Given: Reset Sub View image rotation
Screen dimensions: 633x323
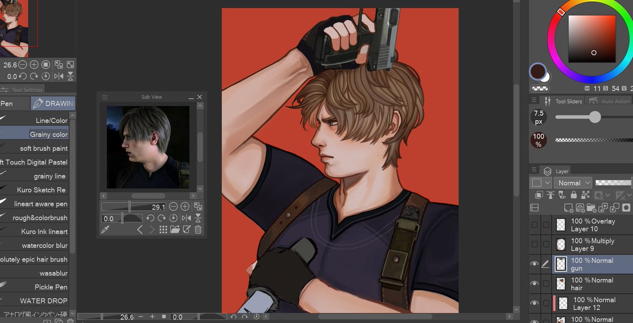Looking at the screenshot, I should (174, 218).
